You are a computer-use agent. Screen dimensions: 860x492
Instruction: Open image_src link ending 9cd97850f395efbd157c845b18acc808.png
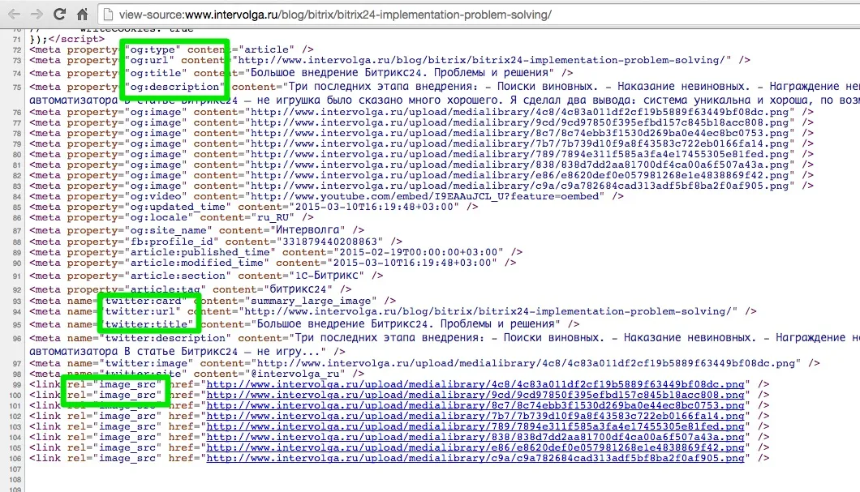click(475, 395)
